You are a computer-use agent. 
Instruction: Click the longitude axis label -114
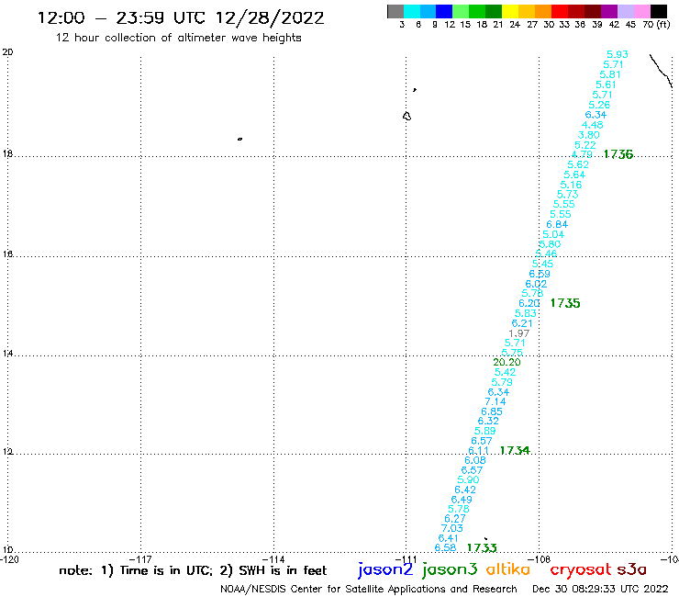(273, 559)
